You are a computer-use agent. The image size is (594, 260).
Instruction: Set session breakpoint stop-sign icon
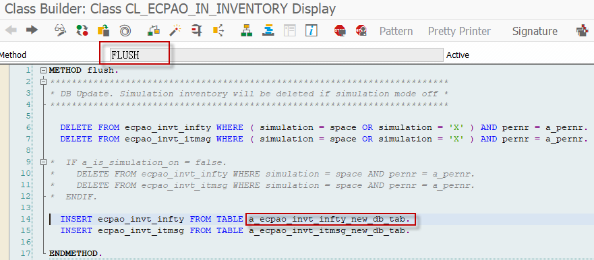(x=340, y=30)
